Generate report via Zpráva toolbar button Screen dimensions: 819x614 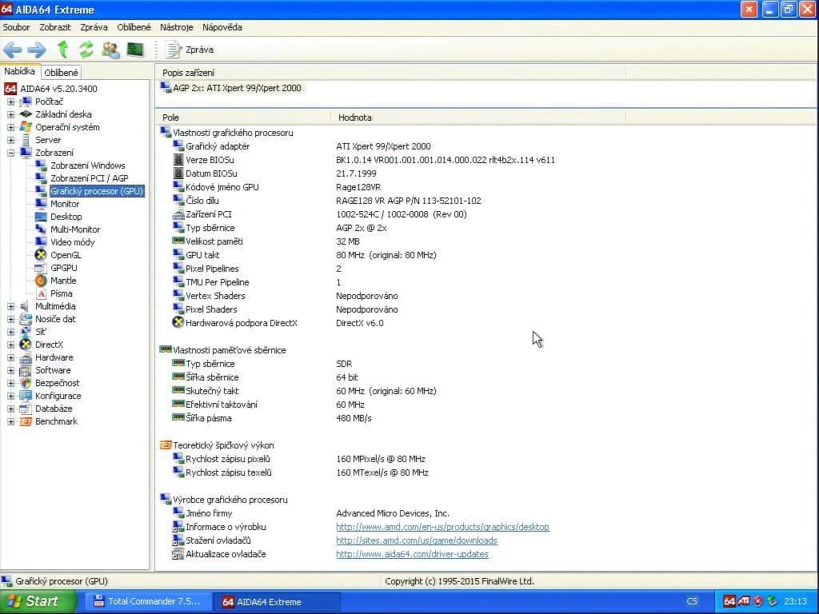(189, 50)
